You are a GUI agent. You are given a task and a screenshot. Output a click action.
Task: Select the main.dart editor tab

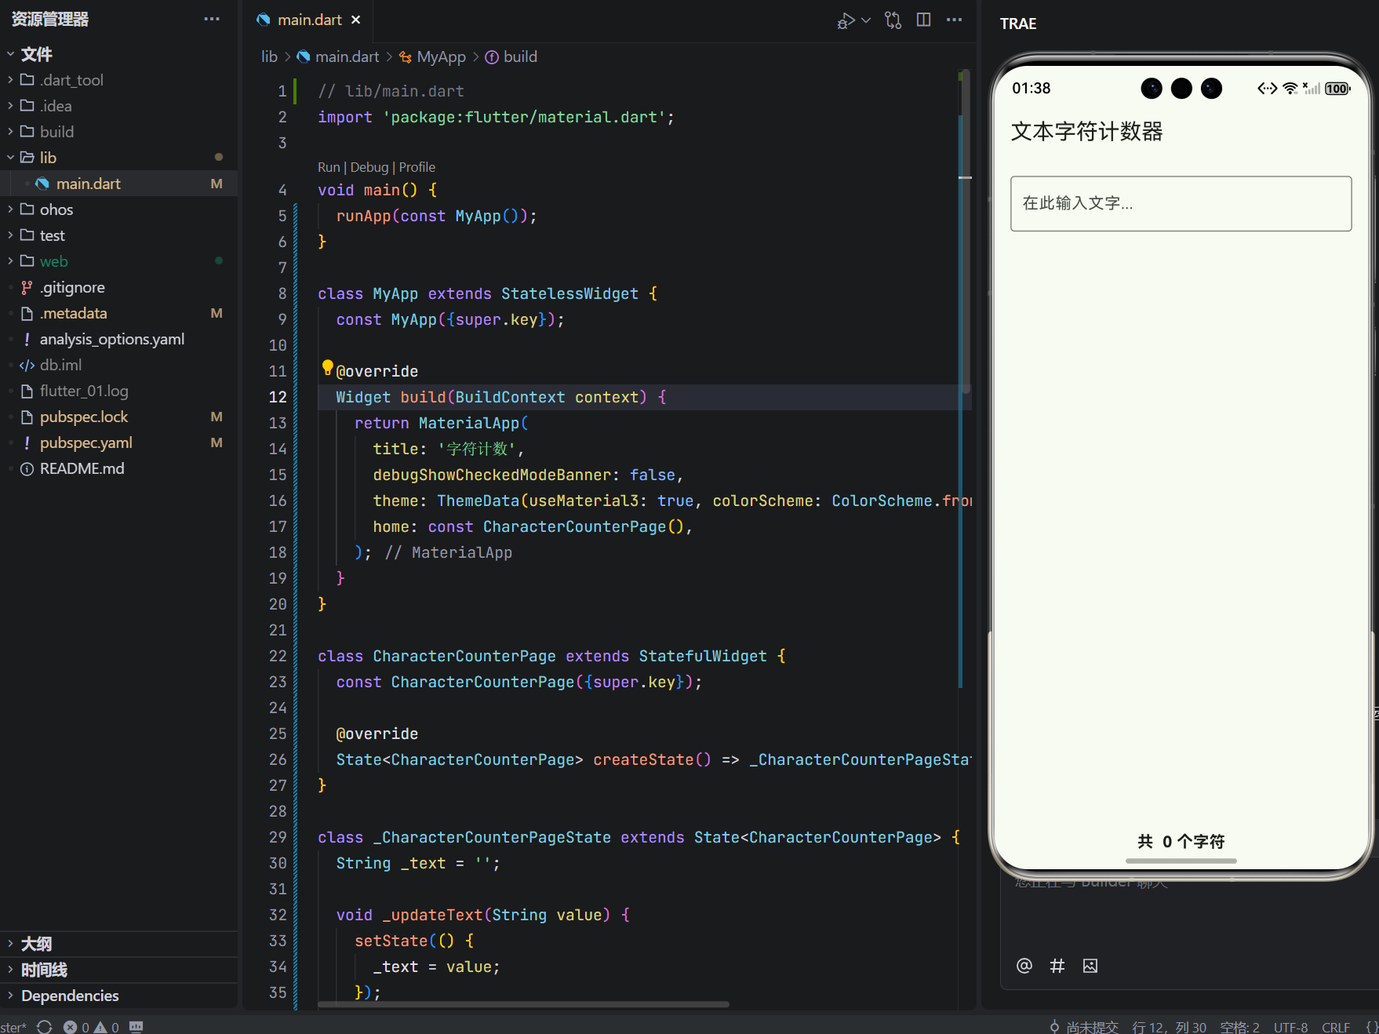pos(309,20)
